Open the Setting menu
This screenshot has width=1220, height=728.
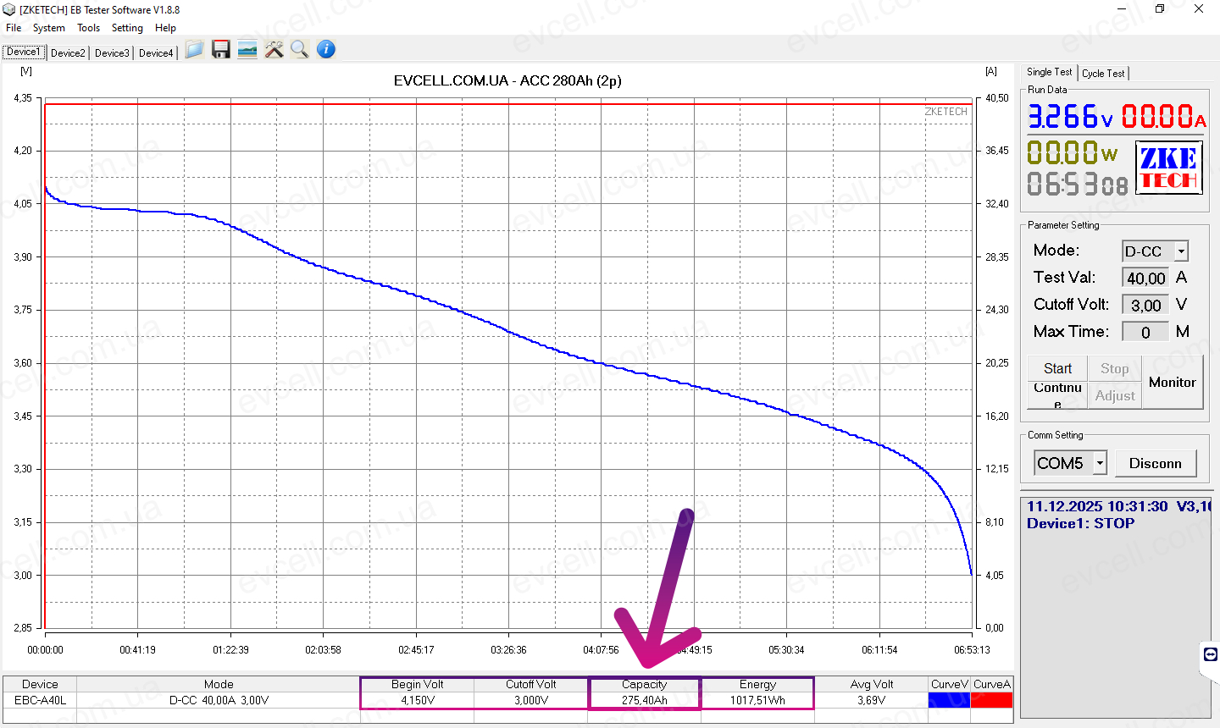pyautogui.click(x=127, y=28)
